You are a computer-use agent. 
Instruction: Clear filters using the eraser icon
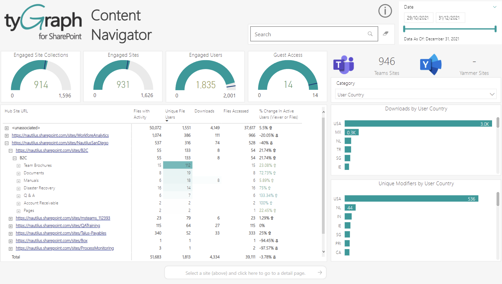pyautogui.click(x=386, y=33)
